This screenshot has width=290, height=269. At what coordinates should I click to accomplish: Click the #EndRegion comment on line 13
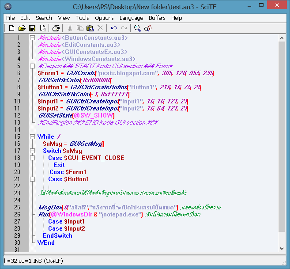98,122
